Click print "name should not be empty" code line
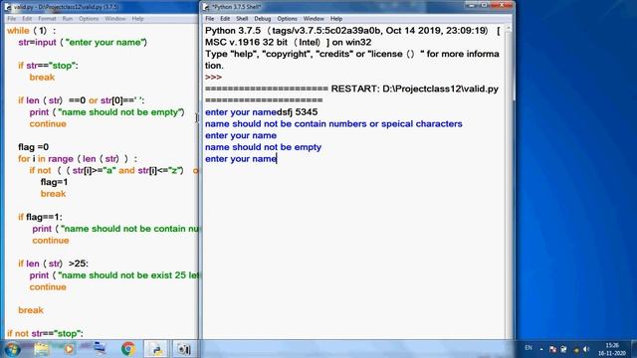637x358 pixels. [x=106, y=112]
